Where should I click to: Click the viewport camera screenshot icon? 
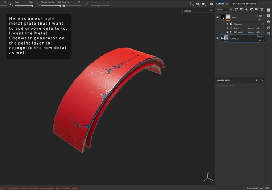pos(211,4)
